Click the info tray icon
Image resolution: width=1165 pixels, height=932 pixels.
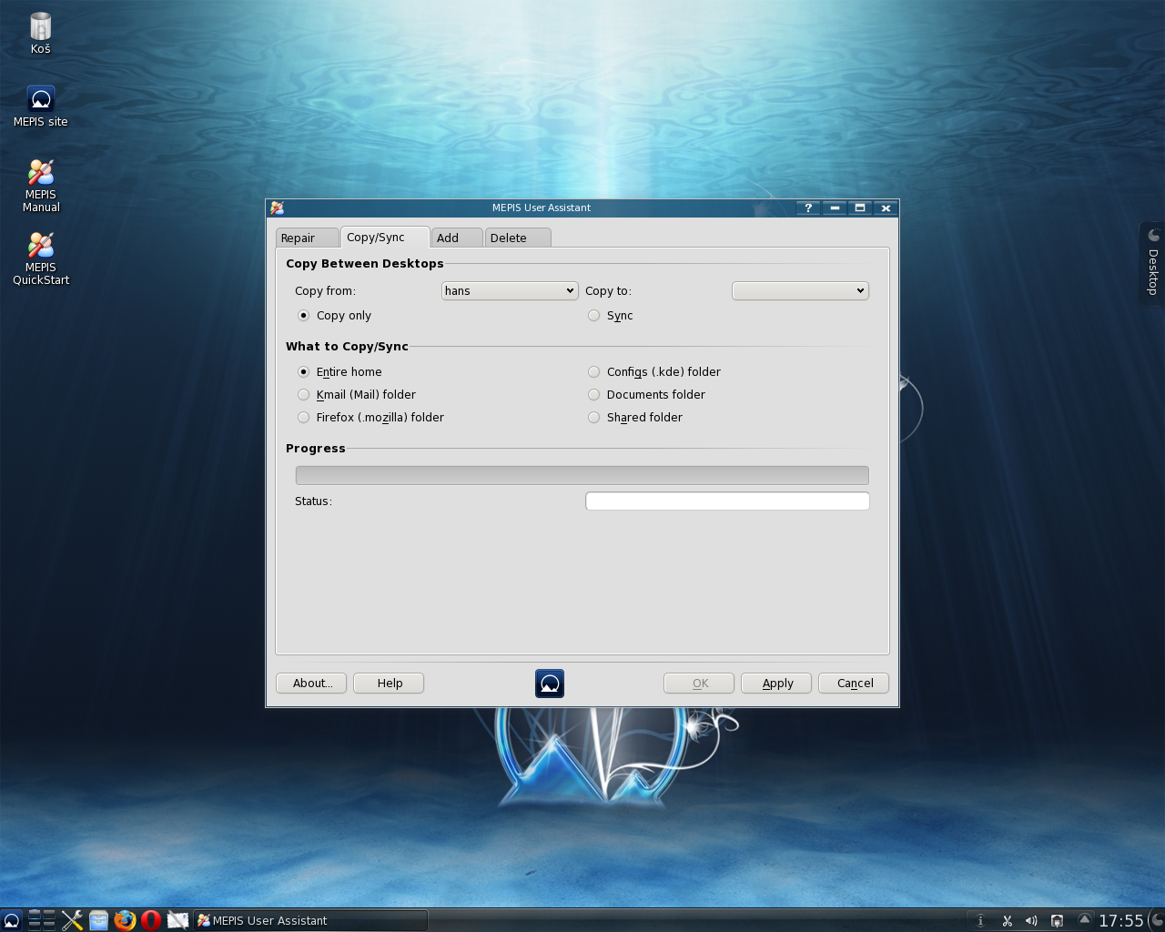point(980,920)
